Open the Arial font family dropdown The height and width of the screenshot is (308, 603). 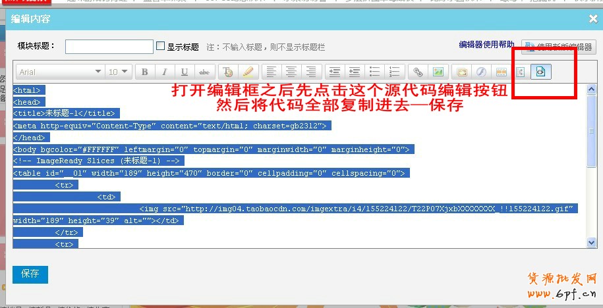tap(60, 72)
